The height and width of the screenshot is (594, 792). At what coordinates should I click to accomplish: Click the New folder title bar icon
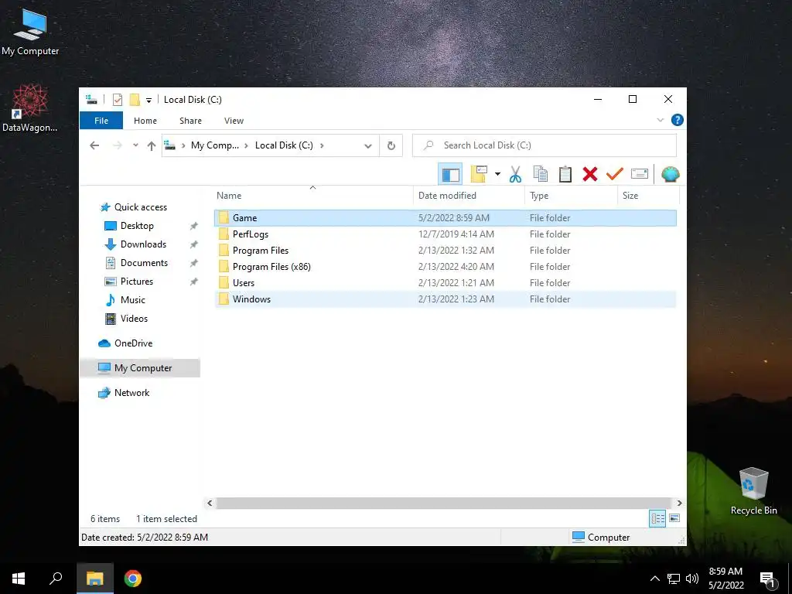[135, 100]
